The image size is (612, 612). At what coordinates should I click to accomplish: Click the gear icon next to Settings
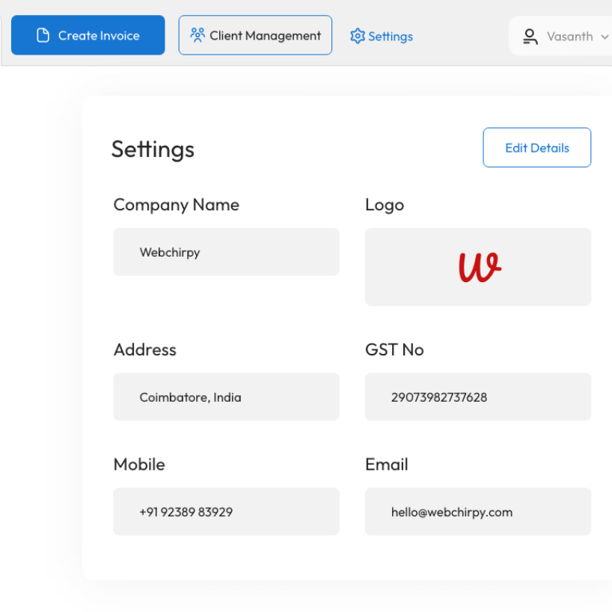(x=358, y=36)
